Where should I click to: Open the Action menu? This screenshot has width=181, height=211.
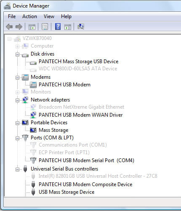point(29,16)
